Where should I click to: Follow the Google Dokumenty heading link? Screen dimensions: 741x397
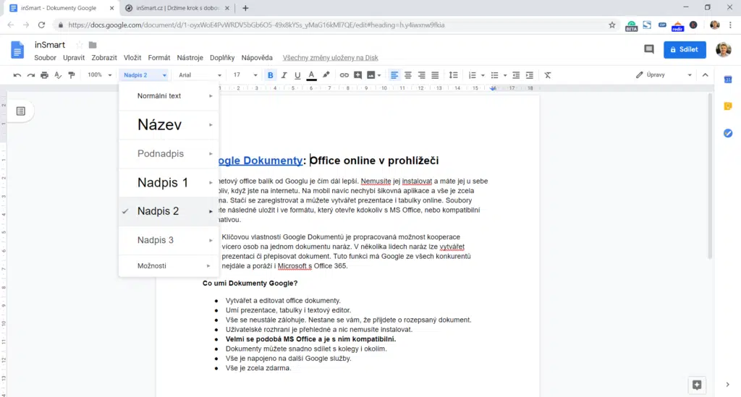point(260,161)
